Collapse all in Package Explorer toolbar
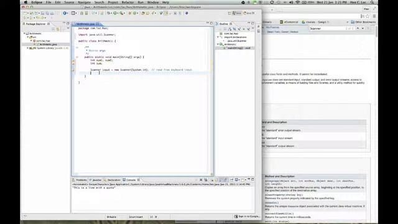398x224 pixels. pos(53,29)
